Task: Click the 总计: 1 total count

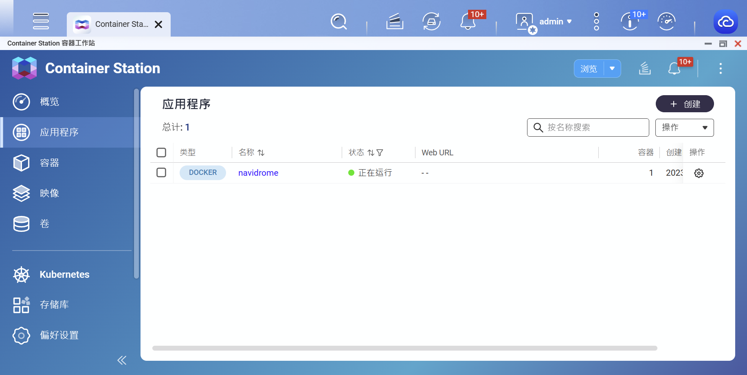Action: point(176,127)
